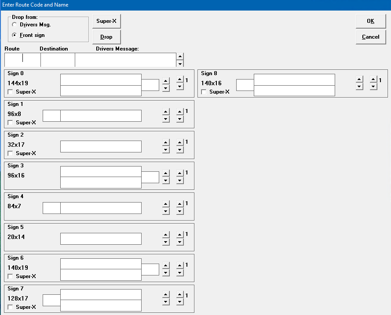Cancel the route code dialog
Viewport: 391px width, 315px height.
click(x=370, y=37)
